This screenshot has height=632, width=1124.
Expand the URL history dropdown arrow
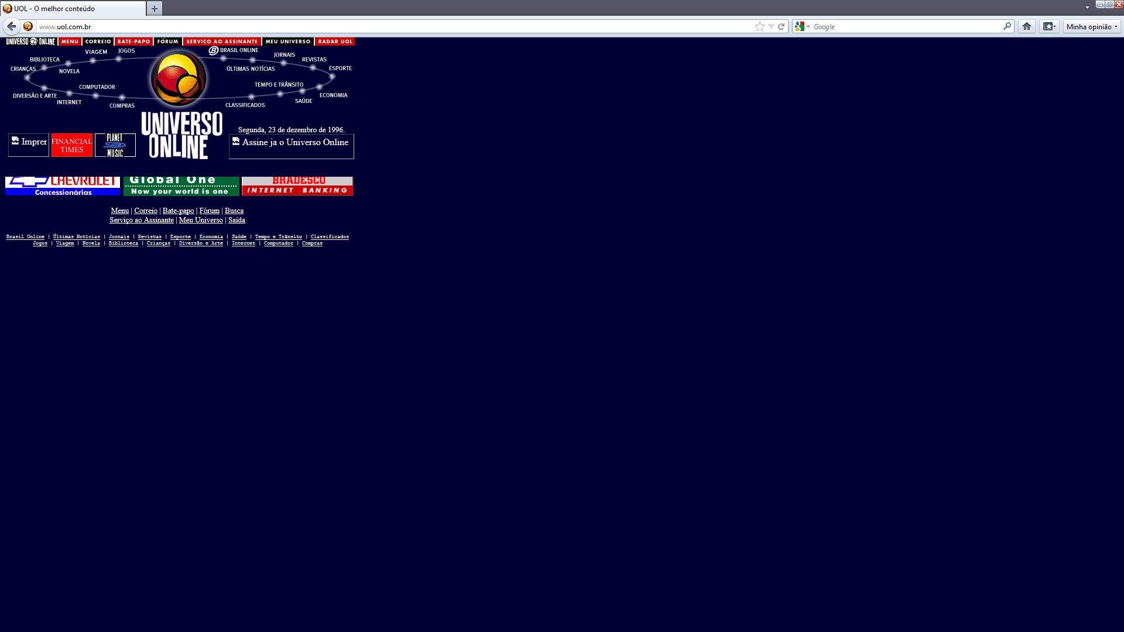click(771, 26)
